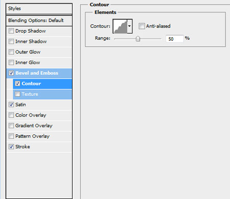
Task: Open the Stroke style settings
Action: tap(22, 147)
